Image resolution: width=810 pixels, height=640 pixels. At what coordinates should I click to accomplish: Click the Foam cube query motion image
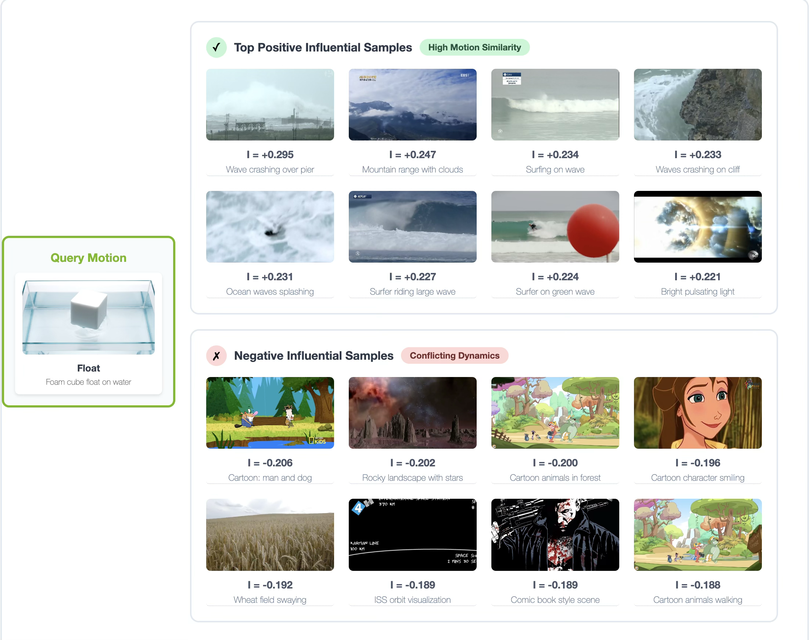point(88,317)
